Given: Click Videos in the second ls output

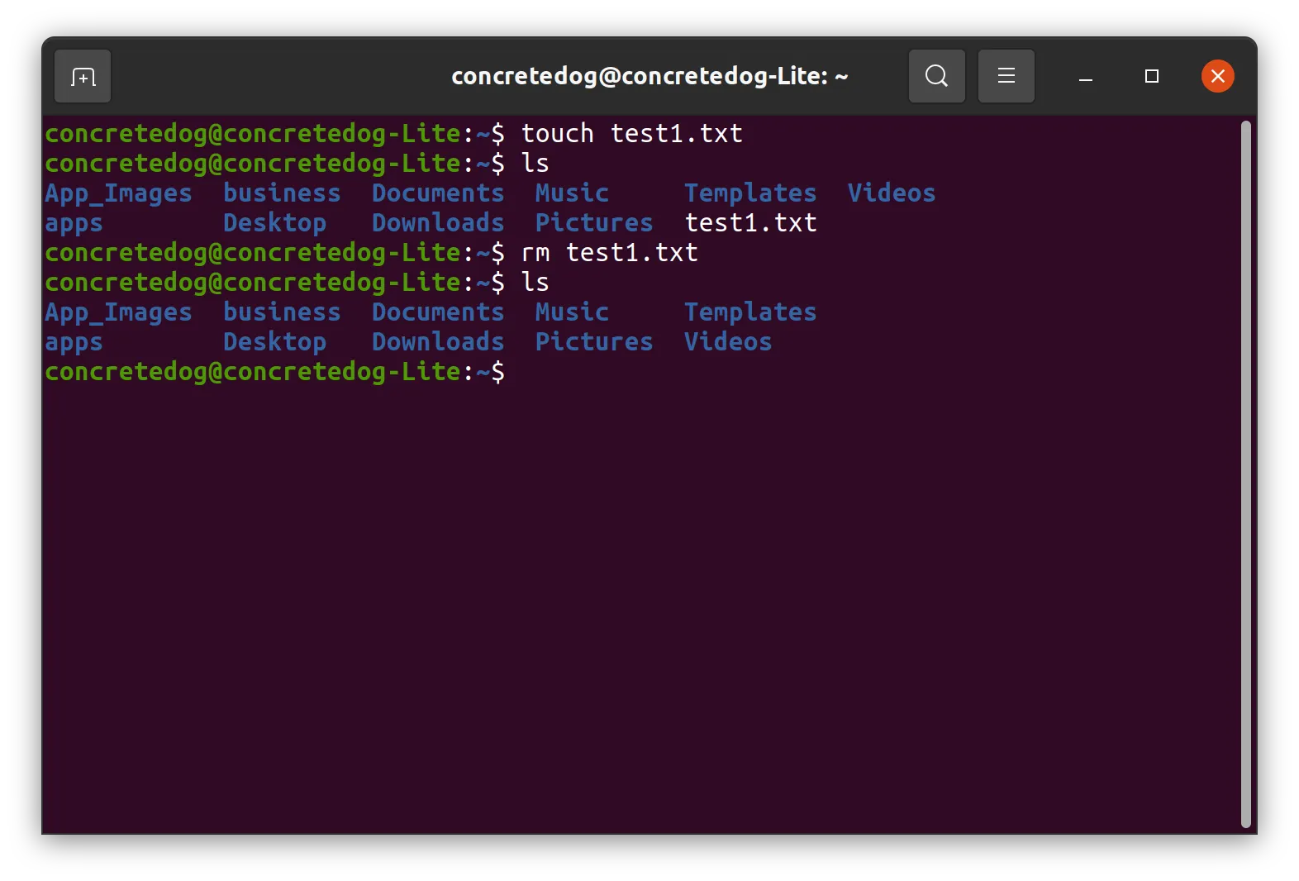Looking at the screenshot, I should click(x=727, y=341).
